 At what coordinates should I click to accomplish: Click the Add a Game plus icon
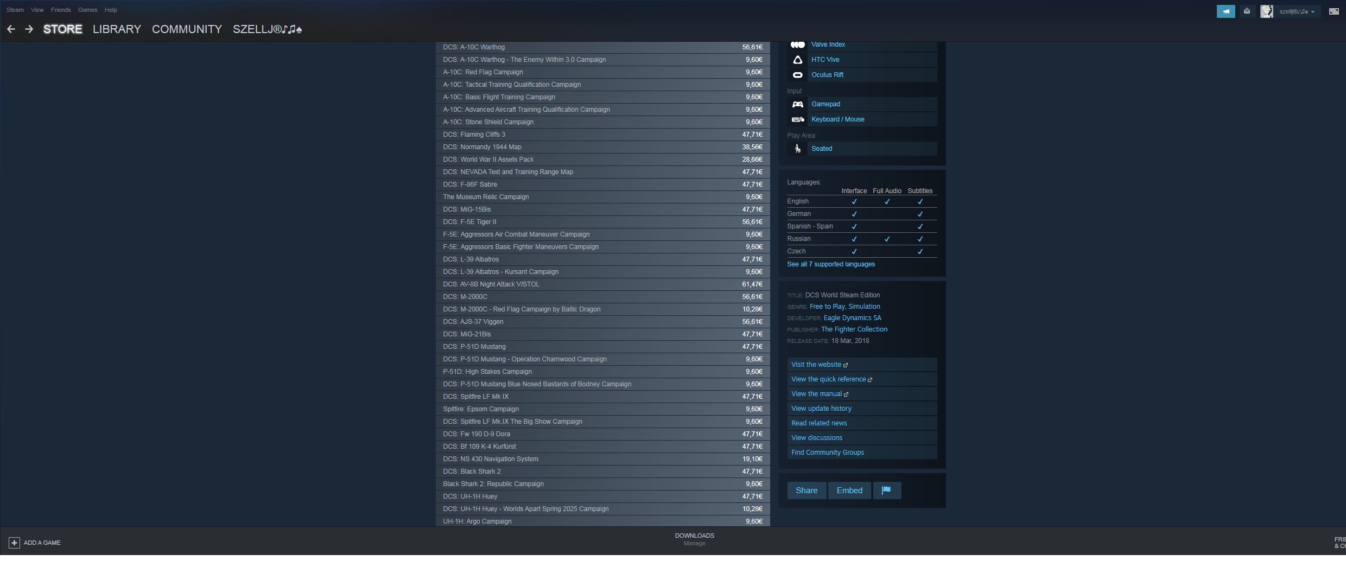pyautogui.click(x=14, y=543)
